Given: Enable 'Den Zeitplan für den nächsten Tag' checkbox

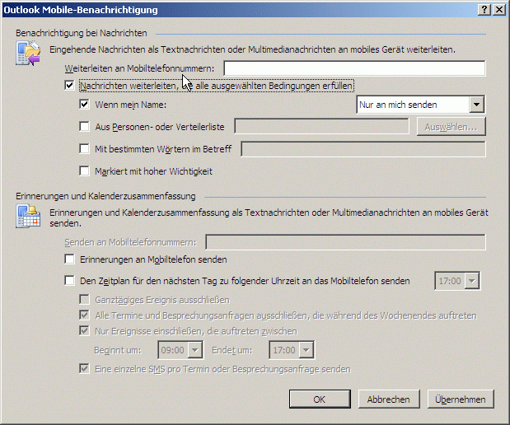Looking at the screenshot, I should pyautogui.click(x=69, y=280).
